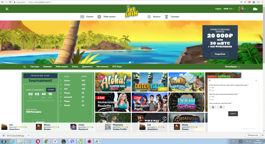Select No for case resolved question

210,99
